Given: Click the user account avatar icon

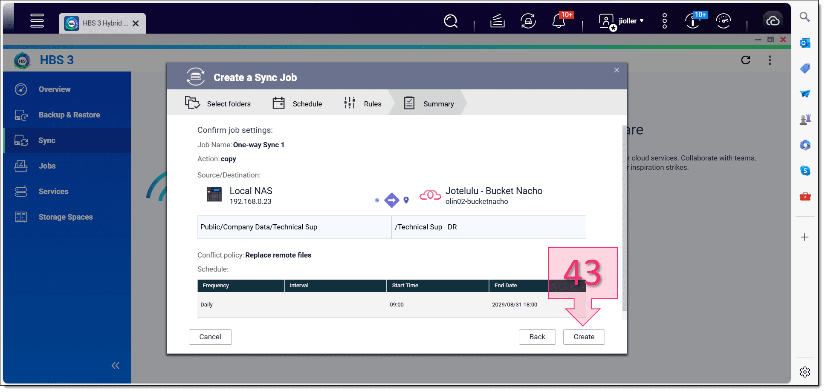Looking at the screenshot, I should (607, 21).
